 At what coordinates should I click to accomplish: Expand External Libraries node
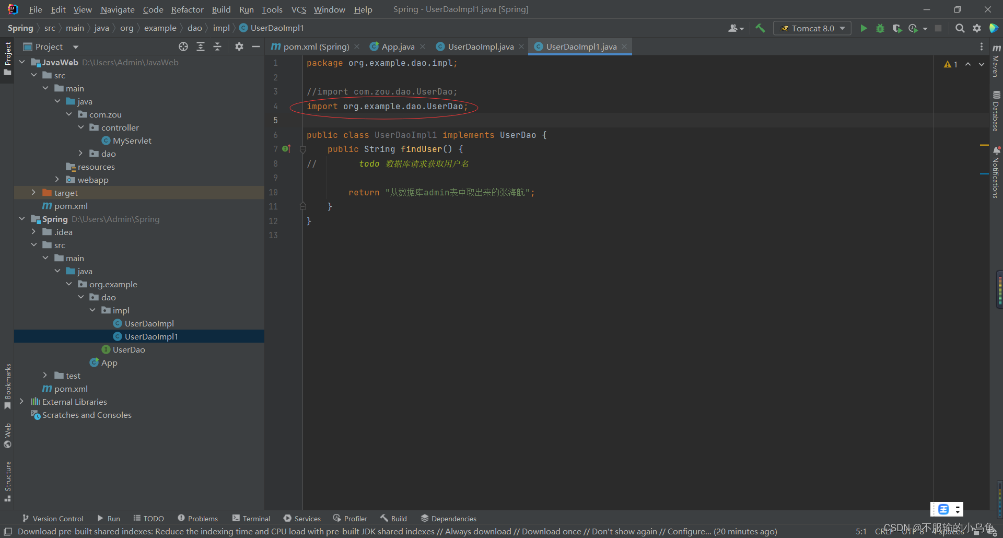(x=22, y=402)
